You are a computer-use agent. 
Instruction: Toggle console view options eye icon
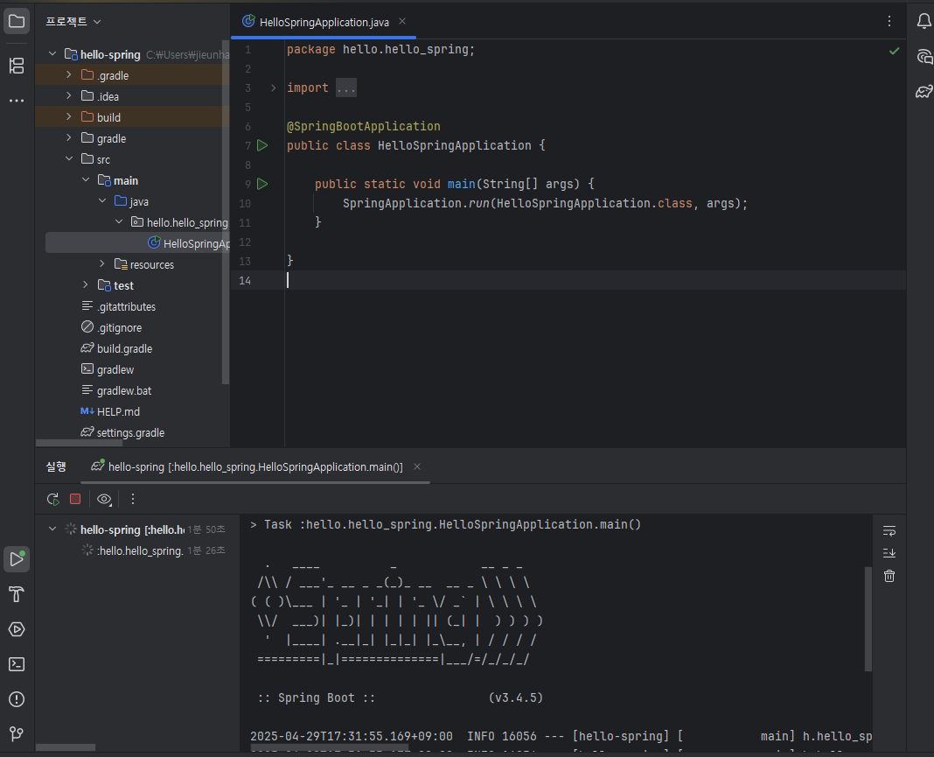coord(104,499)
